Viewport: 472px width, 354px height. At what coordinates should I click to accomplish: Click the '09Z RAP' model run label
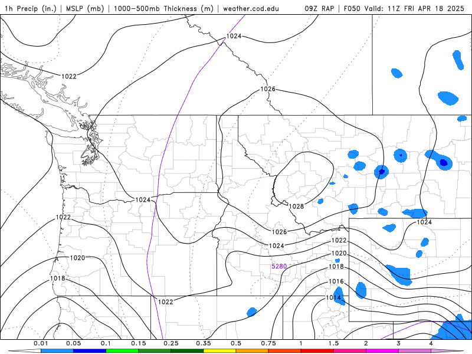(x=319, y=8)
